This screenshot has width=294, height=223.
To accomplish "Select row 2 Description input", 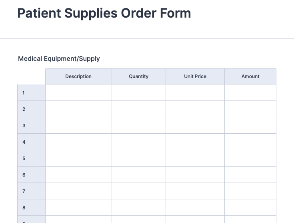I will tap(78, 109).
